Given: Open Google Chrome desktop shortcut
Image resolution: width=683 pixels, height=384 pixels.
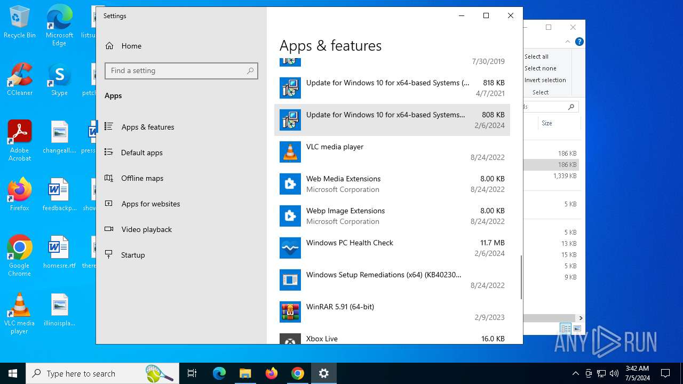Looking at the screenshot, I should click(20, 255).
